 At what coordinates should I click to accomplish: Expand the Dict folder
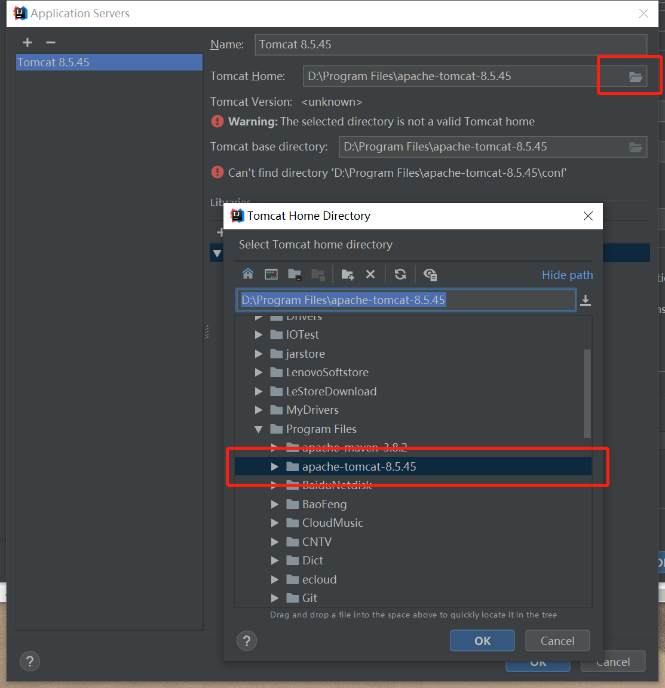[275, 561]
